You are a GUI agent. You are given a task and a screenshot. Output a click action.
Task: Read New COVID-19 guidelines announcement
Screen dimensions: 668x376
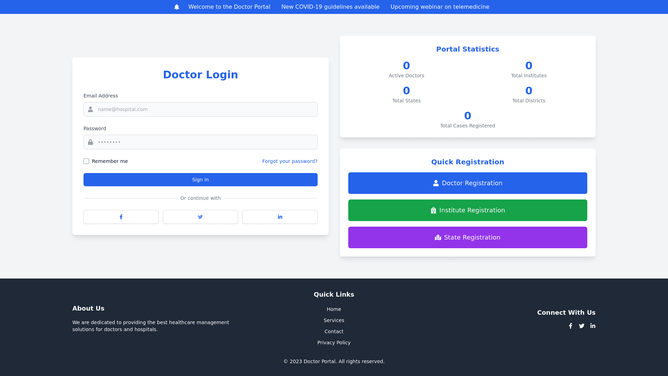(330, 7)
